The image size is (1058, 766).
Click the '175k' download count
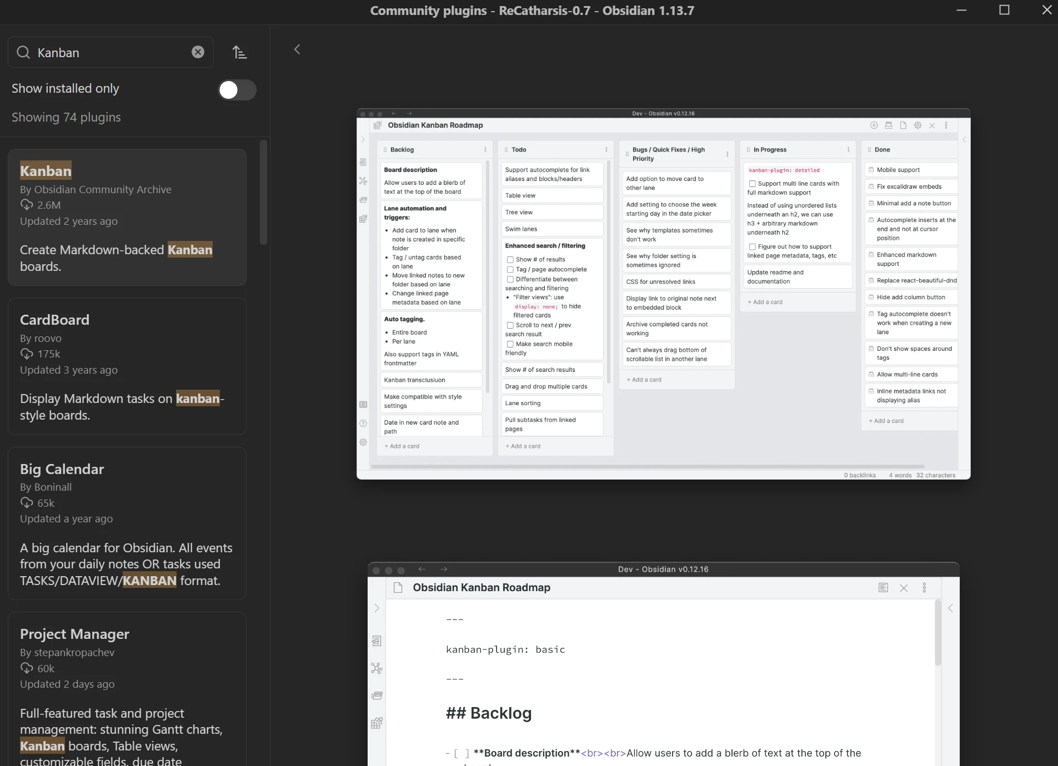point(49,354)
